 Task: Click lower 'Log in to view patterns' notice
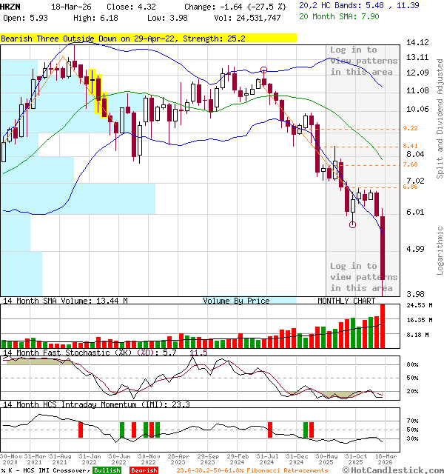pyautogui.click(x=362, y=276)
